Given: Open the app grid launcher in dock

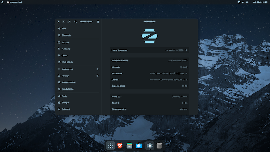Looking at the screenshot, I should pyautogui.click(x=111, y=146).
